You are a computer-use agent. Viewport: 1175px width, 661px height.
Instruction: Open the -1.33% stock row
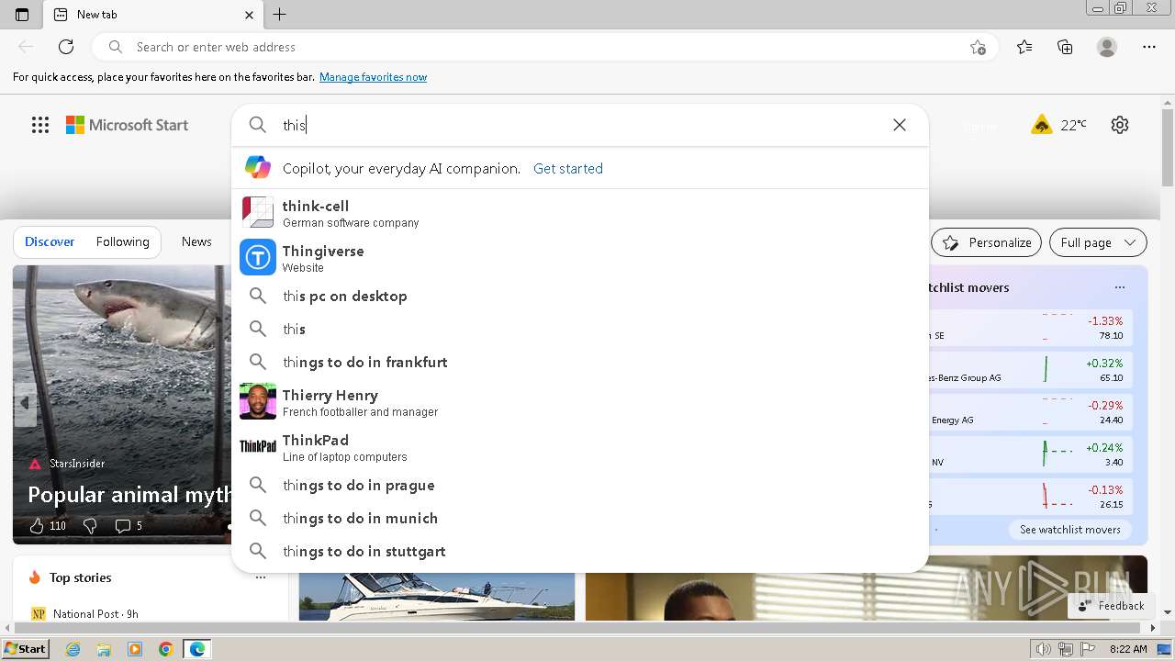[x=1030, y=328]
